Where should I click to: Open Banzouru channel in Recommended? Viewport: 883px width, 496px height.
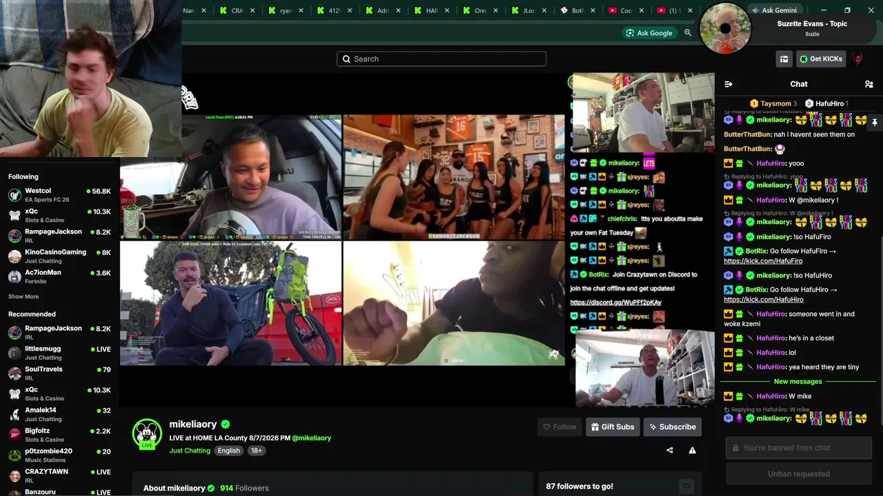59,491
